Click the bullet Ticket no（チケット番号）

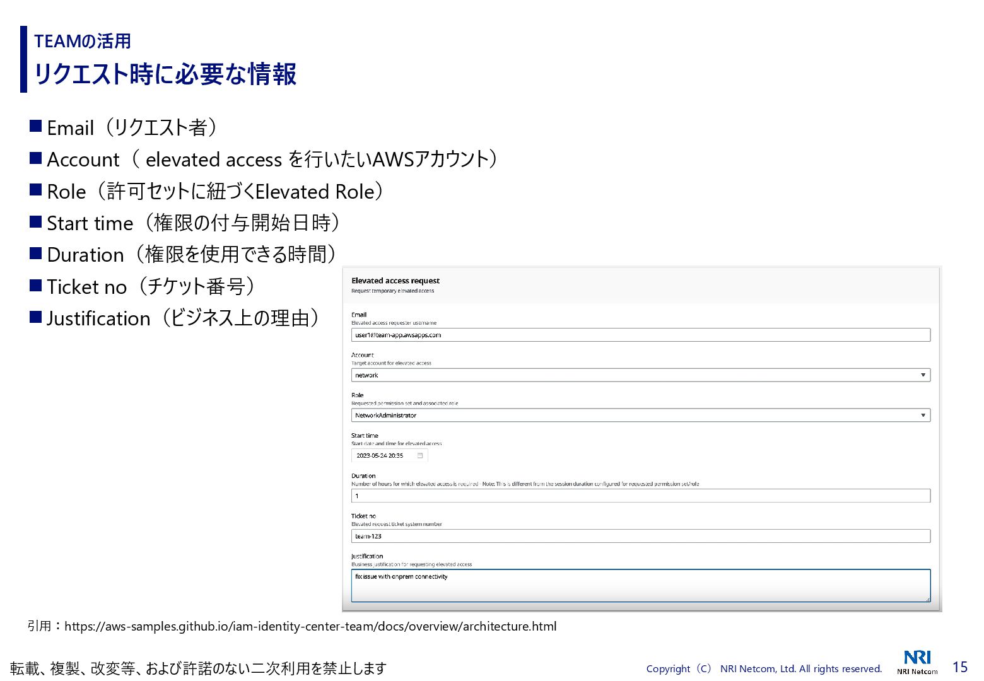(x=143, y=286)
